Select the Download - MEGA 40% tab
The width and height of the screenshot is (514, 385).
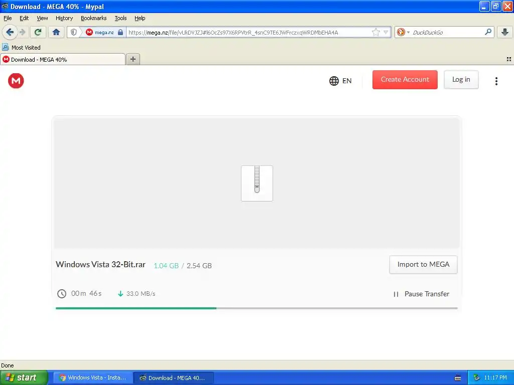pyautogui.click(x=63, y=60)
